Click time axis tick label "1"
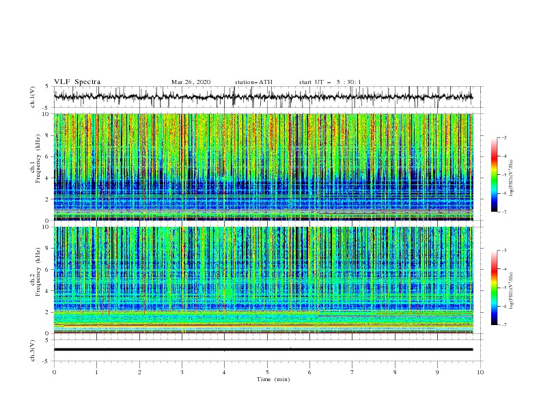The width and height of the screenshot is (541, 418). 96,372
